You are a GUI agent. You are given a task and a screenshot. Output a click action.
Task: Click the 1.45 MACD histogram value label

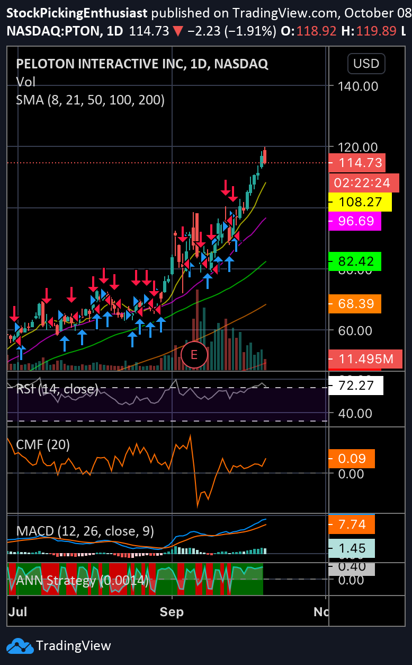[x=352, y=548]
